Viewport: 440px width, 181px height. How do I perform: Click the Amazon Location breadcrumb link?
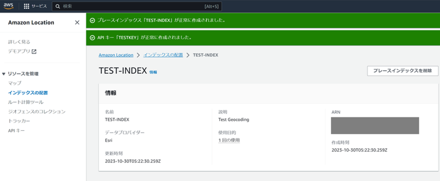pos(116,55)
